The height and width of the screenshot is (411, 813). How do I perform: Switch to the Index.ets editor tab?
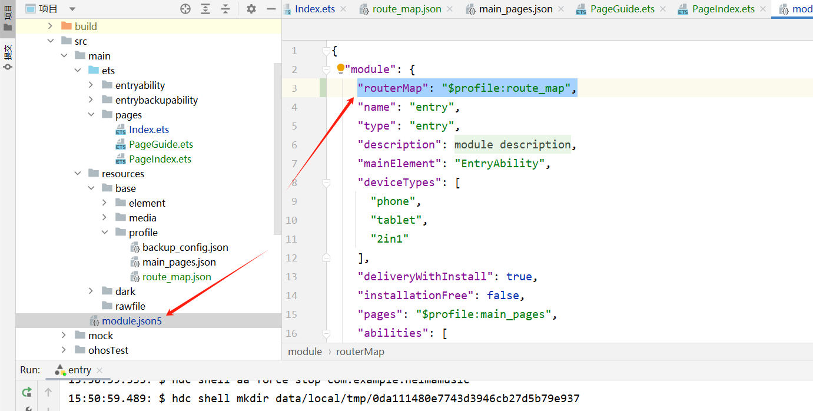[x=314, y=9]
